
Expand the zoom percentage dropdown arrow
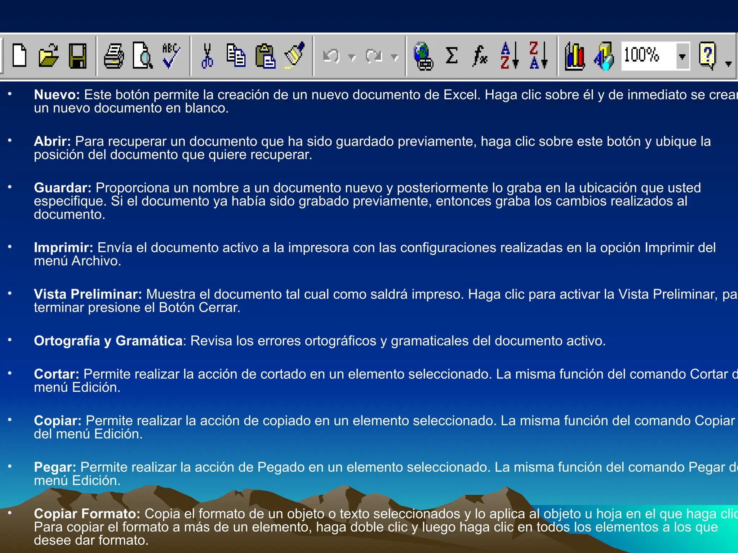click(x=683, y=56)
